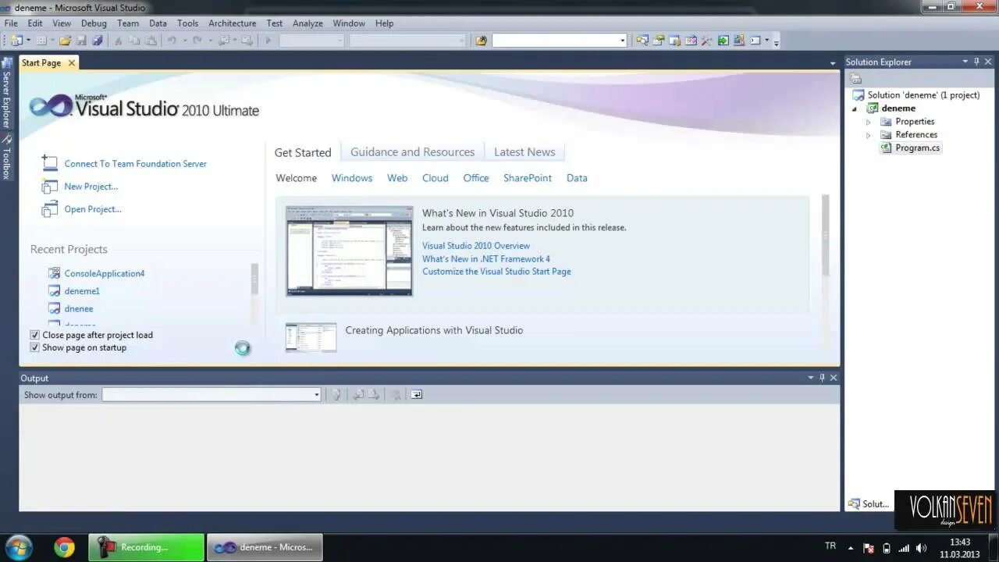Open the New Project dropdown arrow
Image resolution: width=999 pixels, height=562 pixels.
pyautogui.click(x=28, y=41)
